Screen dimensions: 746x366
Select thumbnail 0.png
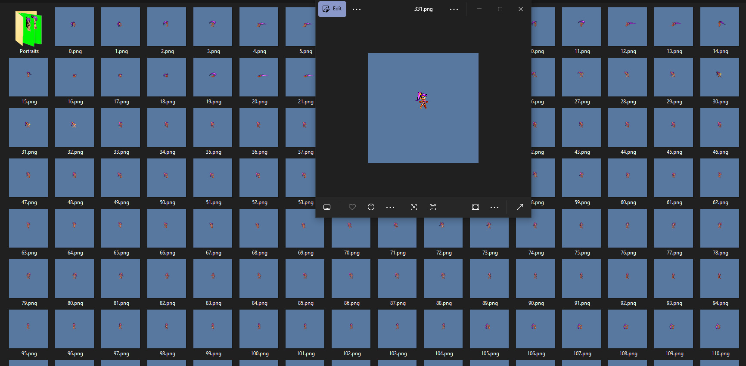75,27
